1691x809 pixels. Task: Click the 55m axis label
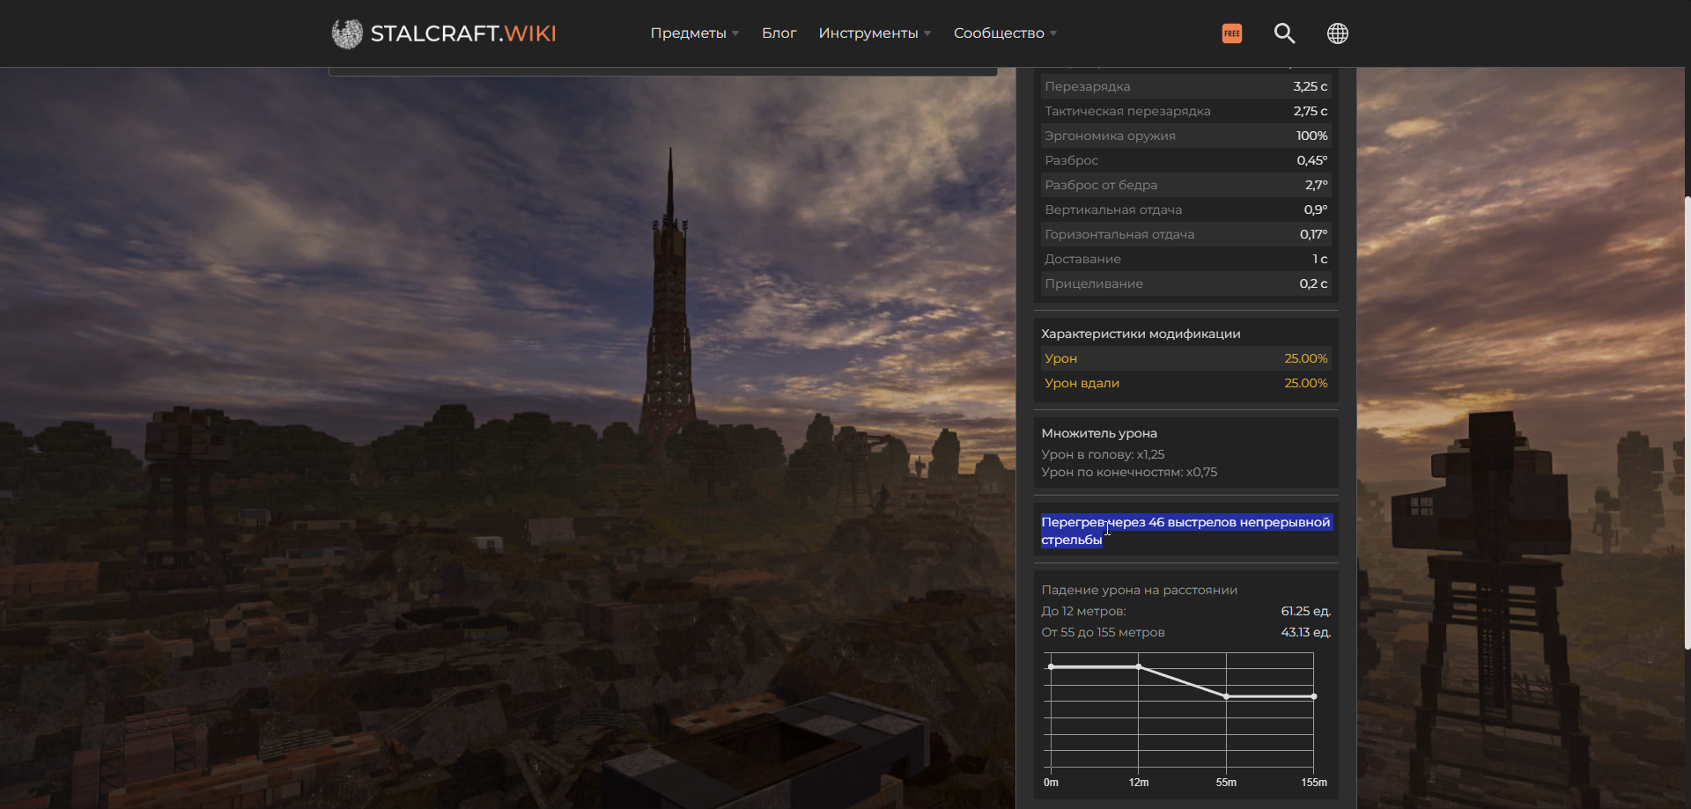[1226, 783]
